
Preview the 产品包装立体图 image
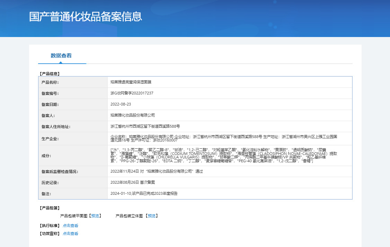pyautogui.click(x=152, y=216)
